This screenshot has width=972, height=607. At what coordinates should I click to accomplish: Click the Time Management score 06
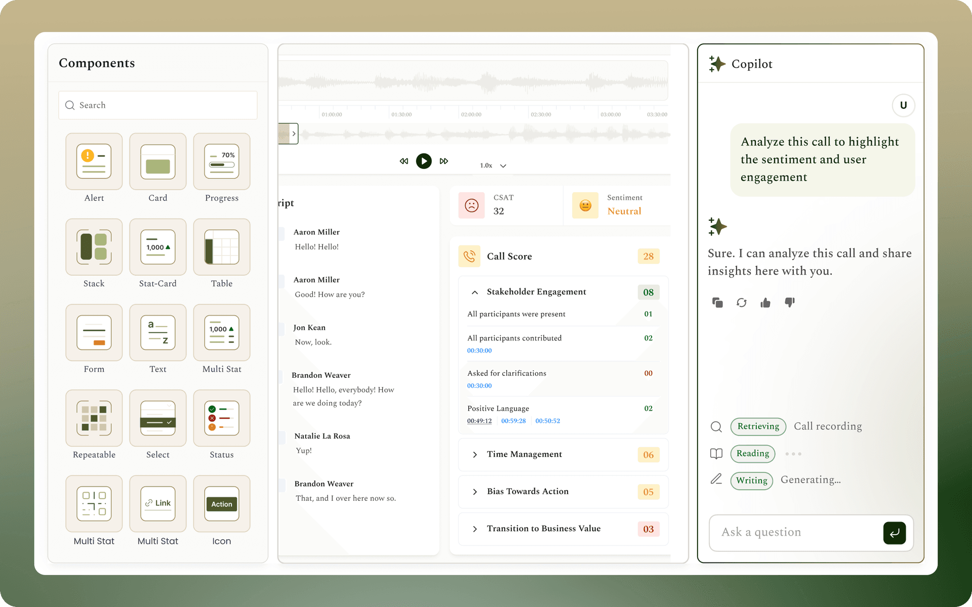click(x=649, y=455)
